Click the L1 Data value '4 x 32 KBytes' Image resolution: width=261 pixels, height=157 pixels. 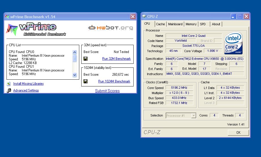pos(230,88)
